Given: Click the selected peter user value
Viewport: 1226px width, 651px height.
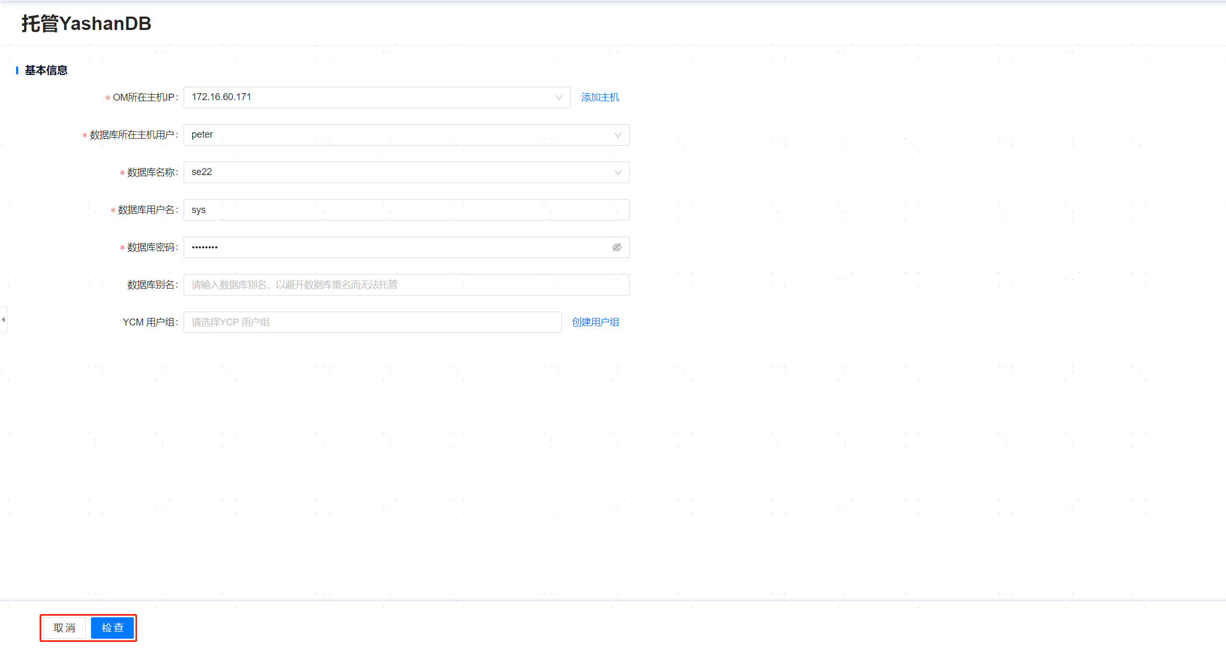Looking at the screenshot, I should click(x=202, y=134).
